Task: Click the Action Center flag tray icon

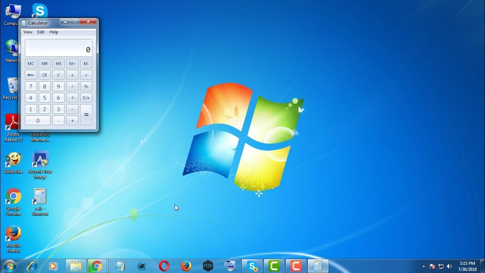Action: click(432, 266)
